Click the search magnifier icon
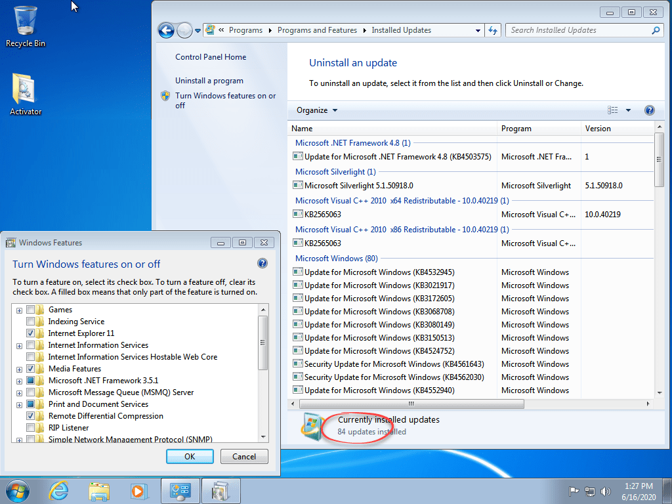The height and width of the screenshot is (504, 672). (x=656, y=30)
